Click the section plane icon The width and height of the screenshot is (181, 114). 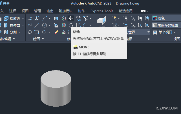click(102, 20)
